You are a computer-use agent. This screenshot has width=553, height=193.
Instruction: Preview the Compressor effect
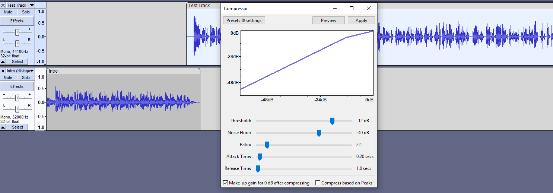[x=328, y=20]
